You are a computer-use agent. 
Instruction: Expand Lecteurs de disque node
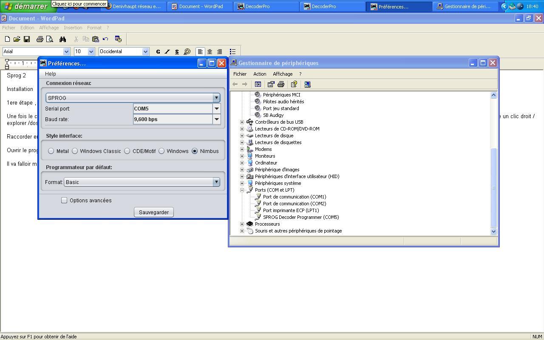[x=242, y=136]
